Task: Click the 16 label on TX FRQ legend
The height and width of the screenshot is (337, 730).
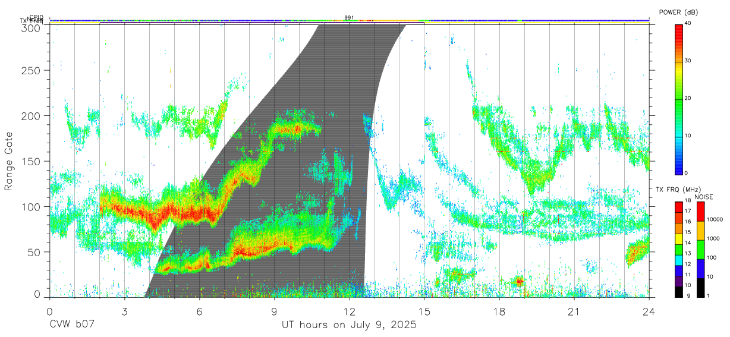Action: 688,222
